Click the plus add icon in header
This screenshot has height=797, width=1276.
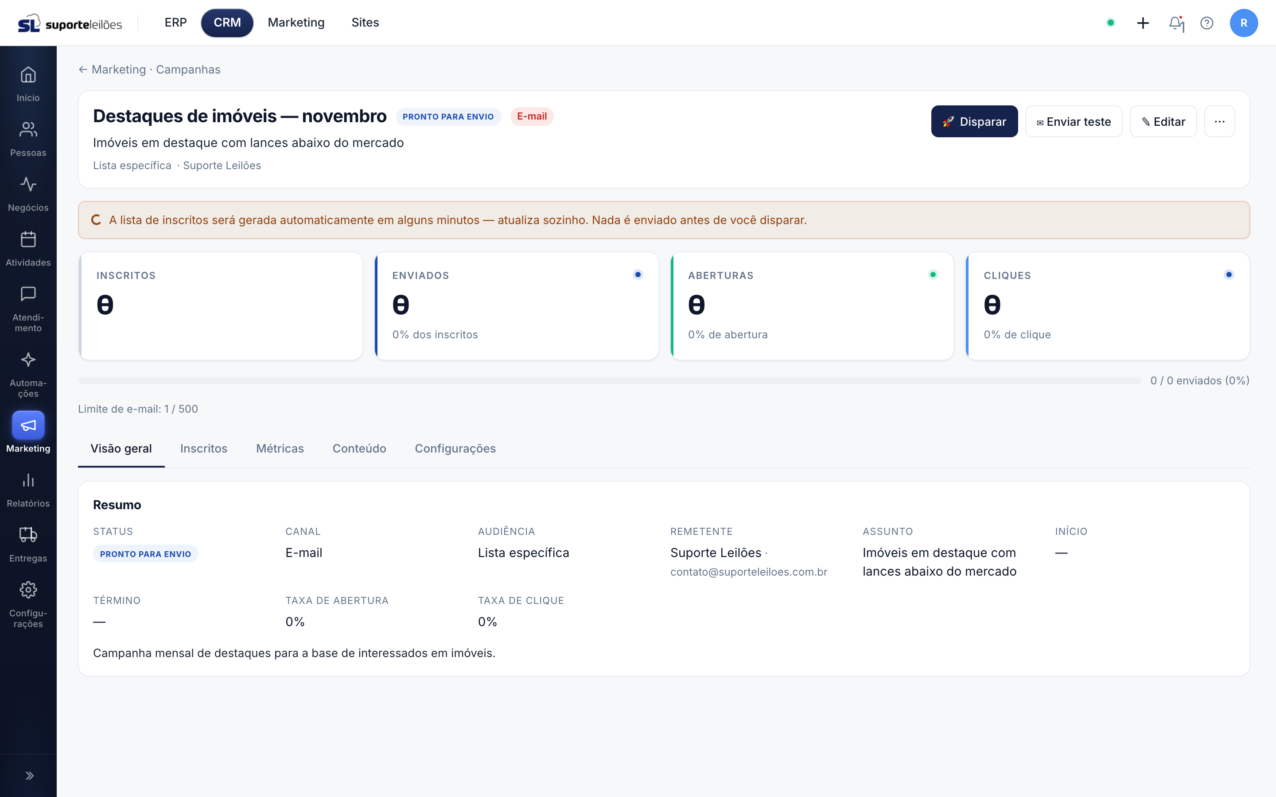[1143, 23]
